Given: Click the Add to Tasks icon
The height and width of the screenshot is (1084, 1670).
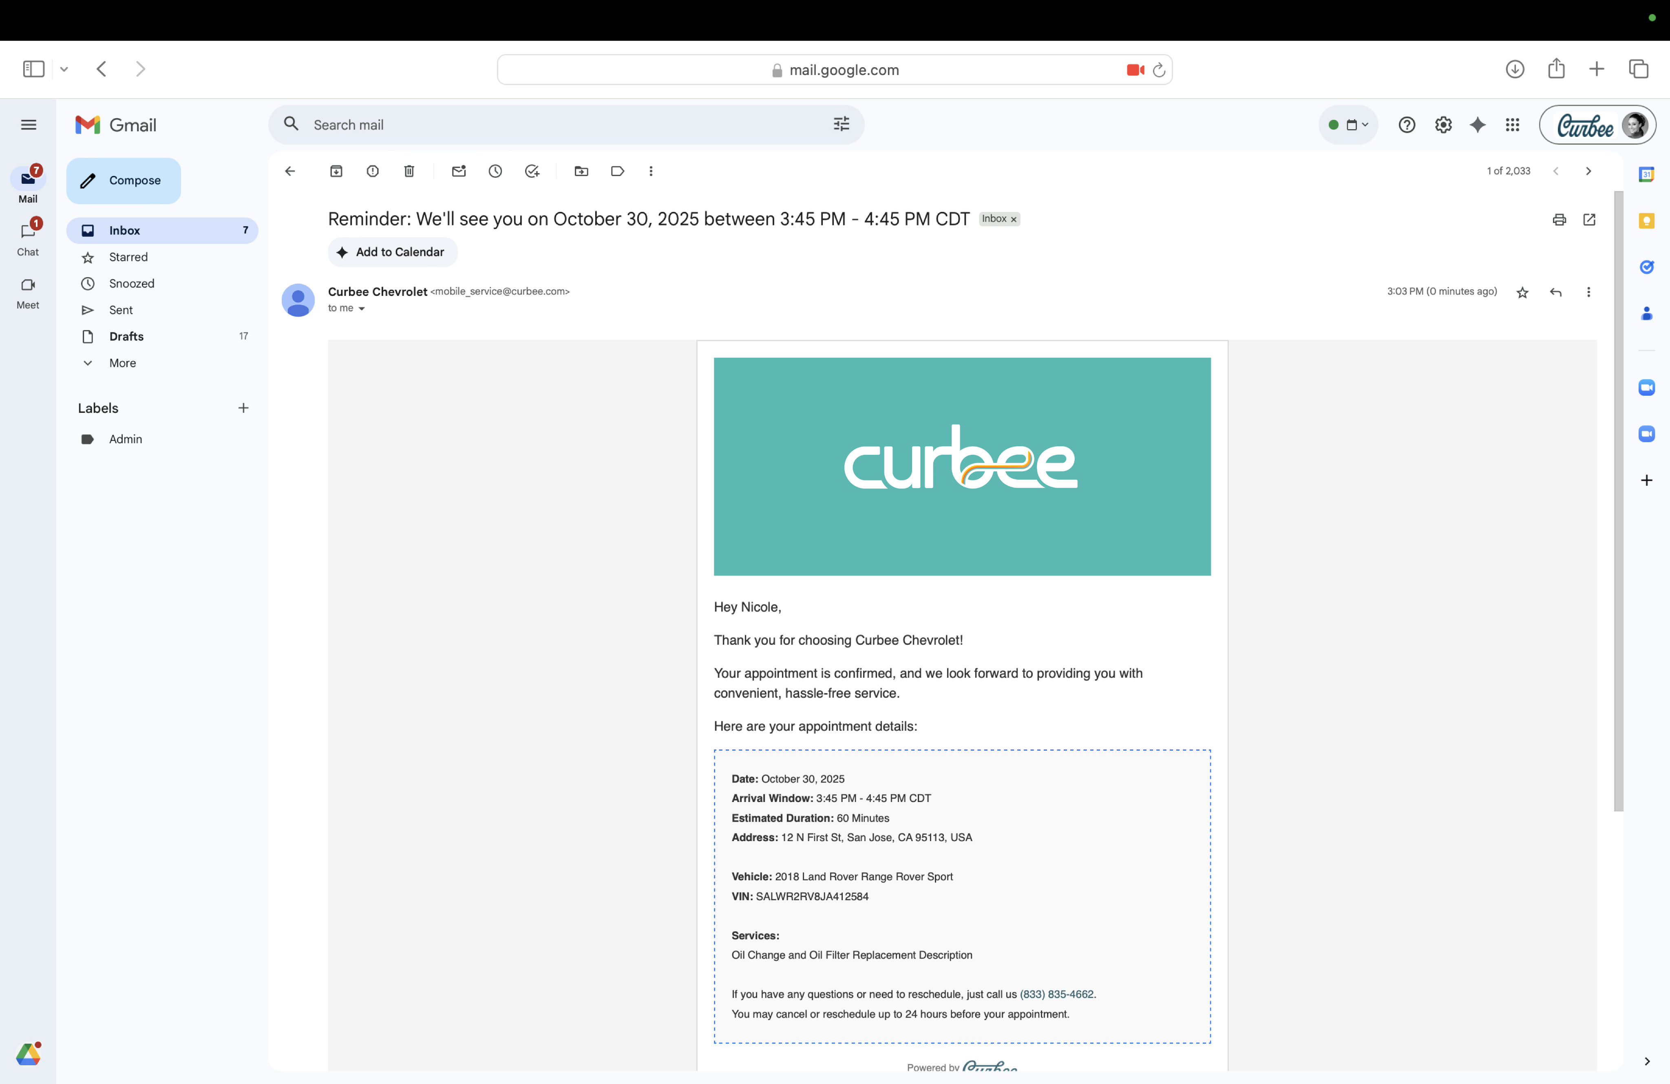Looking at the screenshot, I should 532,171.
